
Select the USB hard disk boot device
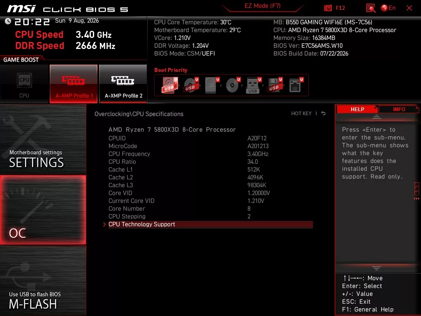(x=169, y=85)
